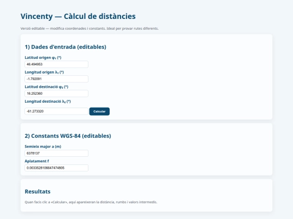Click the Latitud destinació φ₂ label

47,87
